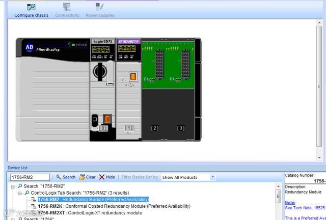
Task: Click the status display on the EtherNet/IP module
Action: [x=127, y=49]
